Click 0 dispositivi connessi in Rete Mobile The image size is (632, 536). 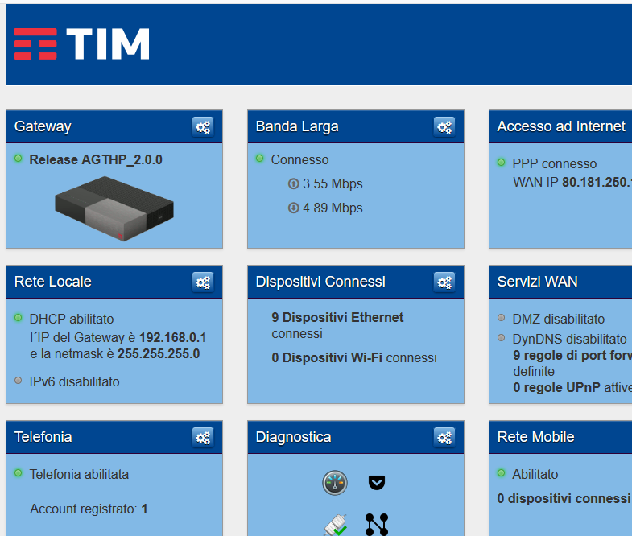(564, 498)
